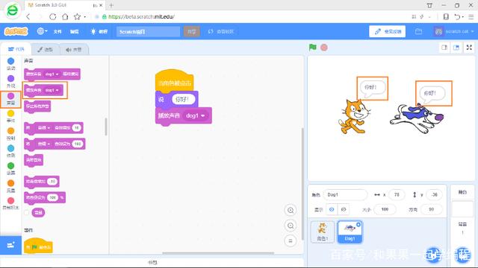Zoom in the code workspace
The image size is (478, 268).
coord(291,210)
